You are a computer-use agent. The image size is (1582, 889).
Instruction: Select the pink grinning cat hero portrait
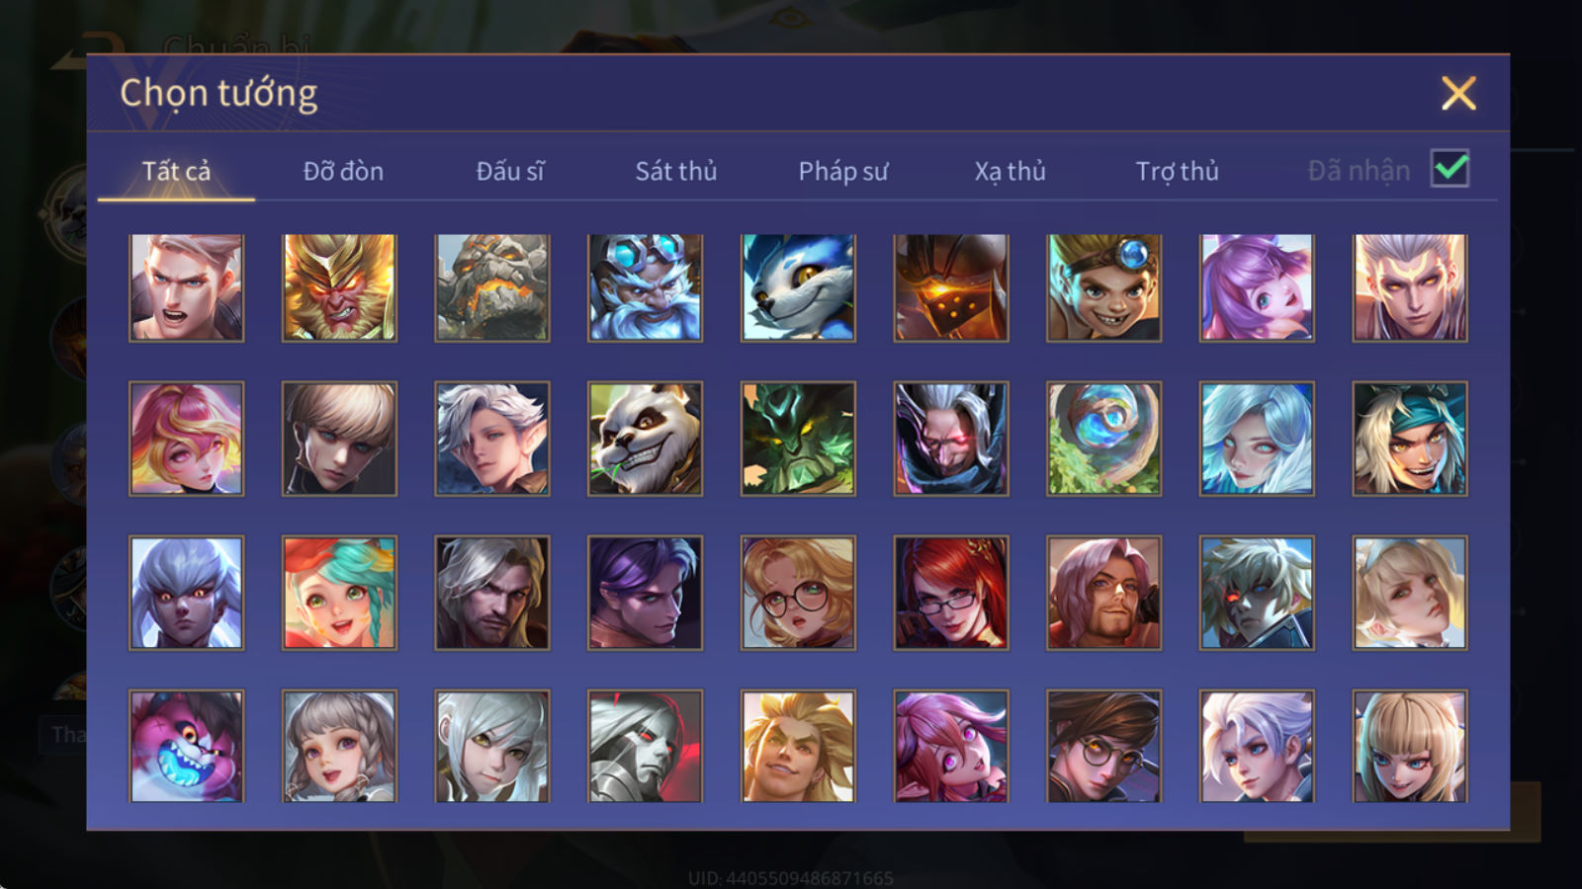tap(186, 746)
